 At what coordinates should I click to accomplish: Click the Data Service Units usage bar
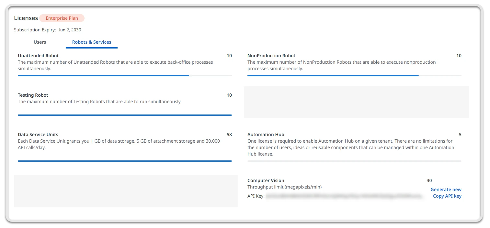tap(125, 161)
